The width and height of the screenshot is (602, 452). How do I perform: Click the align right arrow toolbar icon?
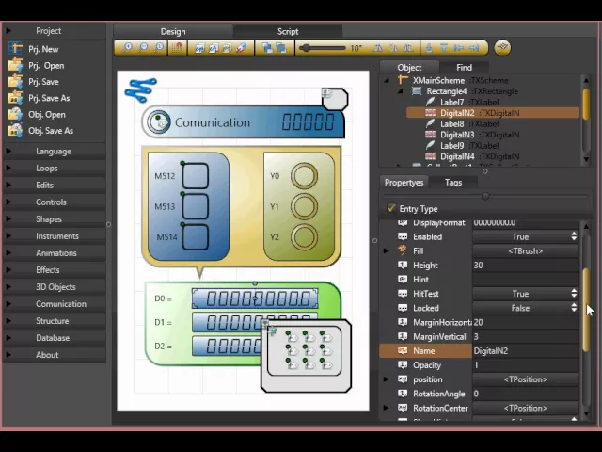pos(474,48)
